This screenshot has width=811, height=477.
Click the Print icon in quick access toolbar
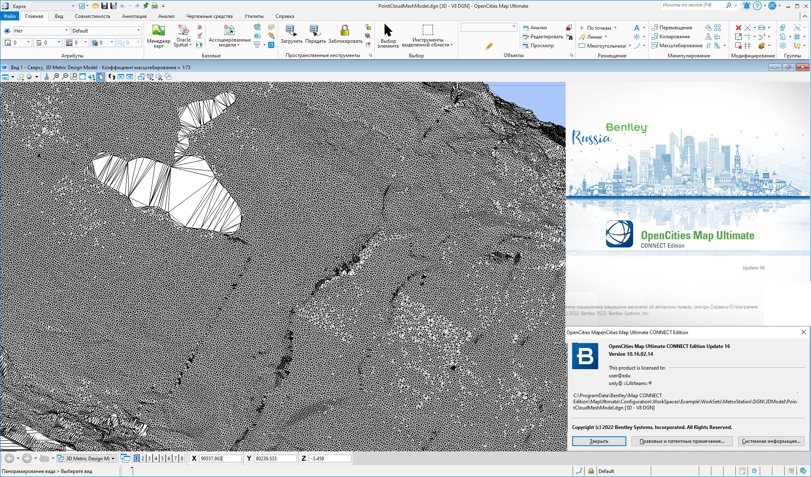[155, 6]
